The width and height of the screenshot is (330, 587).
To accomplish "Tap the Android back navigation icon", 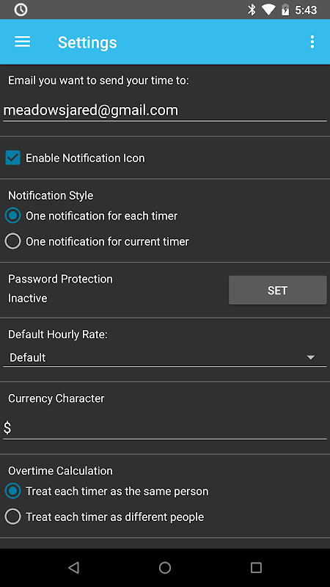I will tap(74, 568).
